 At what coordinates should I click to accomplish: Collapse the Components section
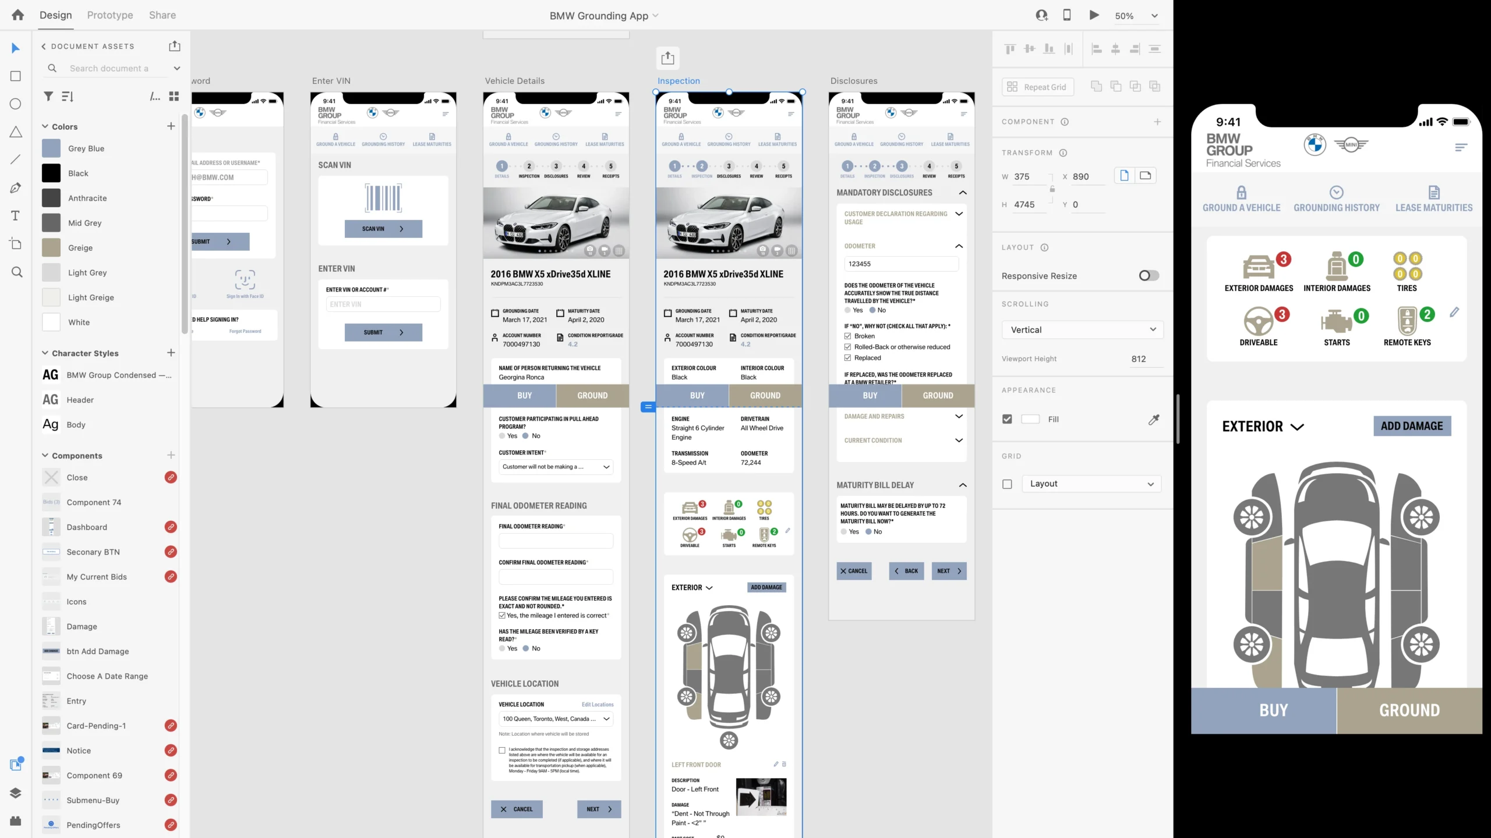(45, 455)
